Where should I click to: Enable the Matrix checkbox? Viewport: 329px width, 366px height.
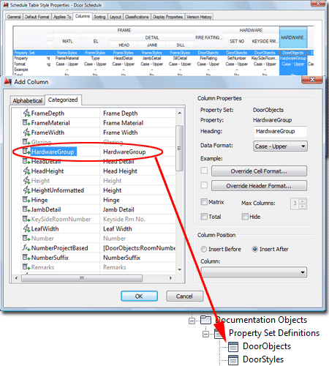[x=204, y=202]
